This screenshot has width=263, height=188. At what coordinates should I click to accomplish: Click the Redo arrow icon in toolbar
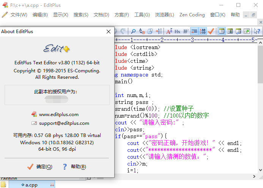pyautogui.click(x=123, y=31)
